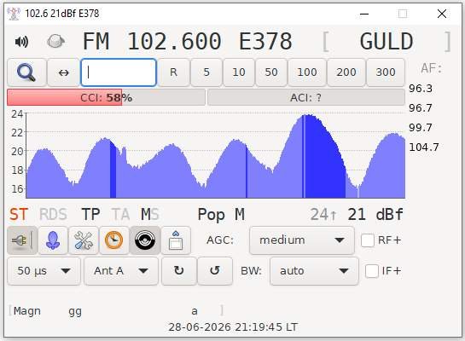Select alternative frequency 99.7

(421, 128)
